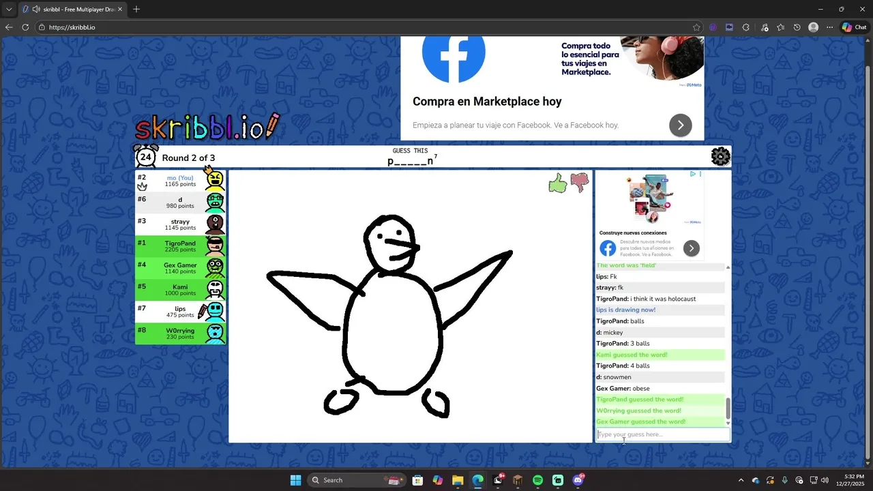Click chat message 'i think it was holocaust'

tap(663, 299)
